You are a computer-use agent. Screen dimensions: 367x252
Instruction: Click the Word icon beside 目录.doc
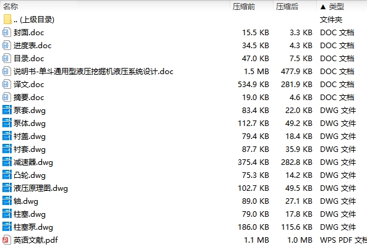tap(7, 59)
